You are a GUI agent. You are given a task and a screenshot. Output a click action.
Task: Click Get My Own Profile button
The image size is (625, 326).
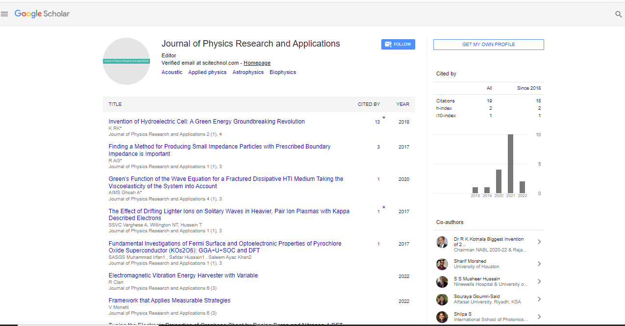(488, 45)
